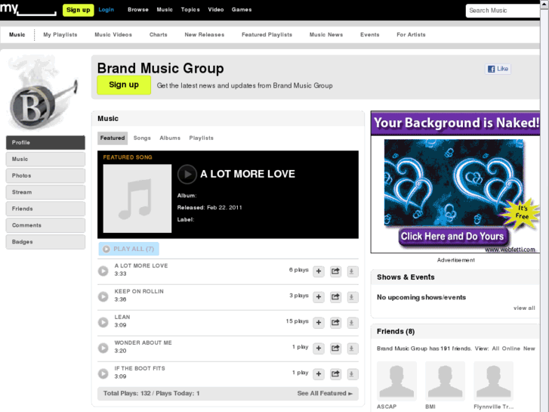
Task: Play the track LEAN
Action: pos(103,322)
